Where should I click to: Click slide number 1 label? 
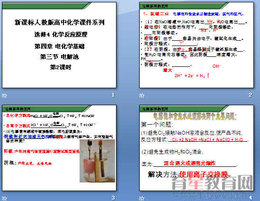[113, 95]
